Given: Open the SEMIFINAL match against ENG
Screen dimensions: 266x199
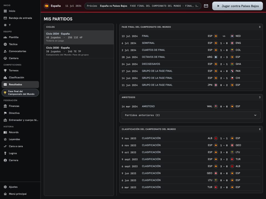Looking at the screenshot, I should (191, 43).
